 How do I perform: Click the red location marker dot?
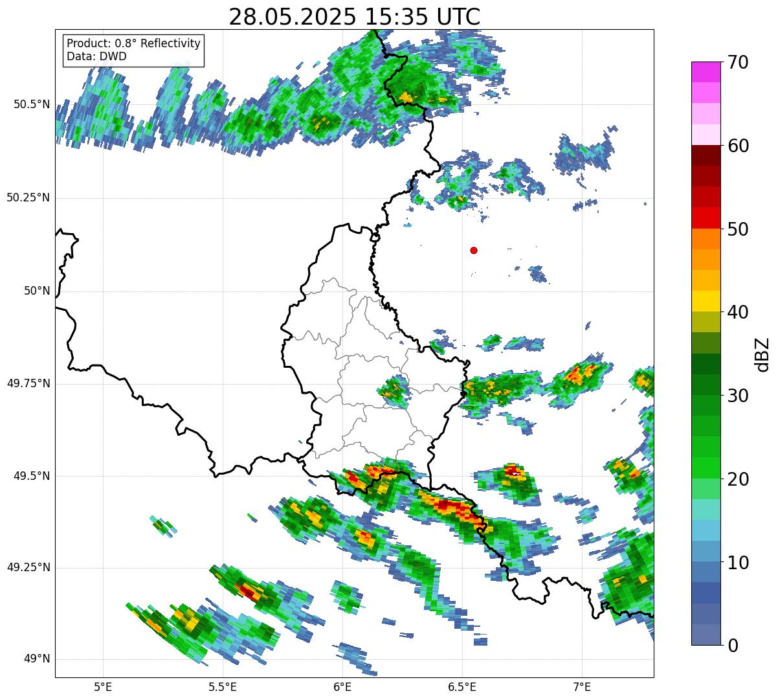coord(474,250)
